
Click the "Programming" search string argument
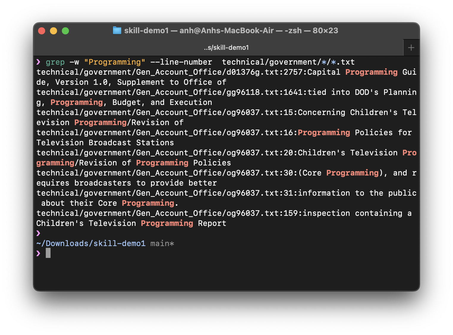[x=115, y=62]
